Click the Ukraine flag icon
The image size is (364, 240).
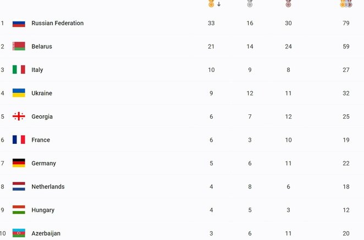(19, 93)
